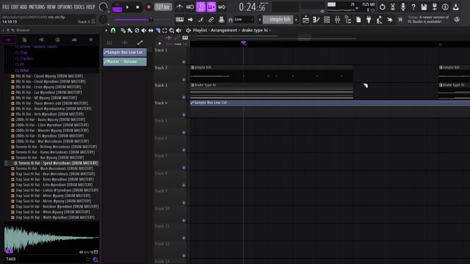The image size is (470, 264).
Task: Open the Piano roll window icon
Action: click(316, 20)
